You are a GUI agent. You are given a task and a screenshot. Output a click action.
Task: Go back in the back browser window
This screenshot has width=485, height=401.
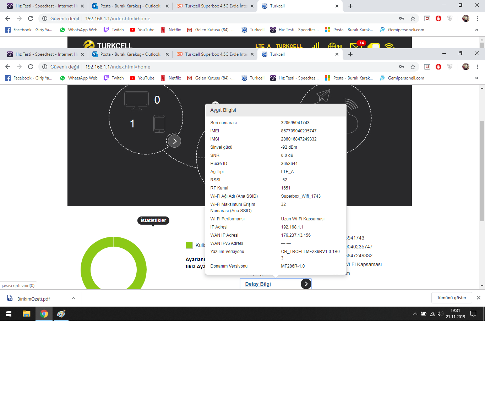(x=8, y=18)
